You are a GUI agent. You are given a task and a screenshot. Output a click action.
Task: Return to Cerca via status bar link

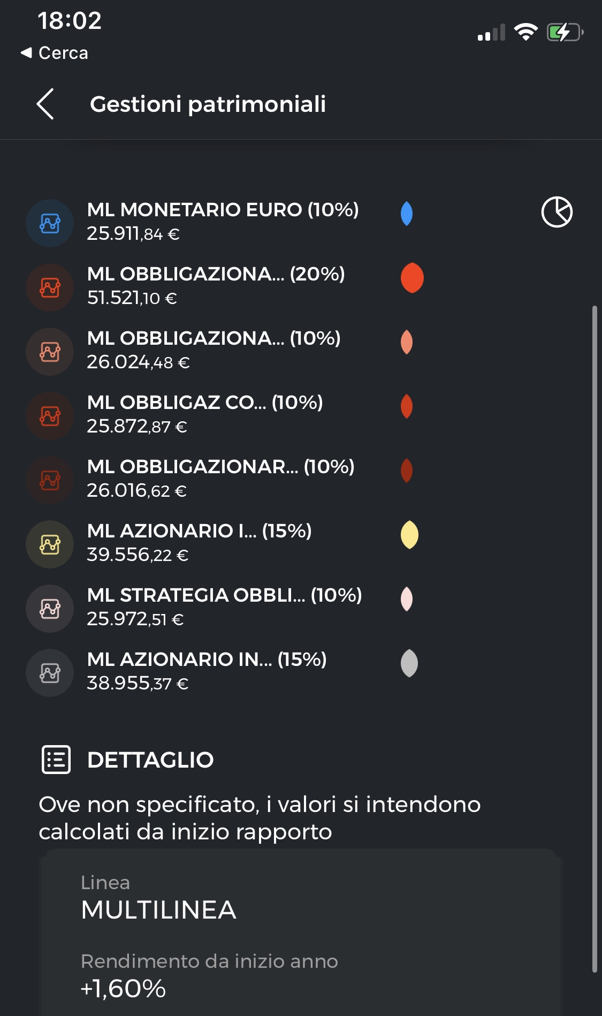coord(55,52)
